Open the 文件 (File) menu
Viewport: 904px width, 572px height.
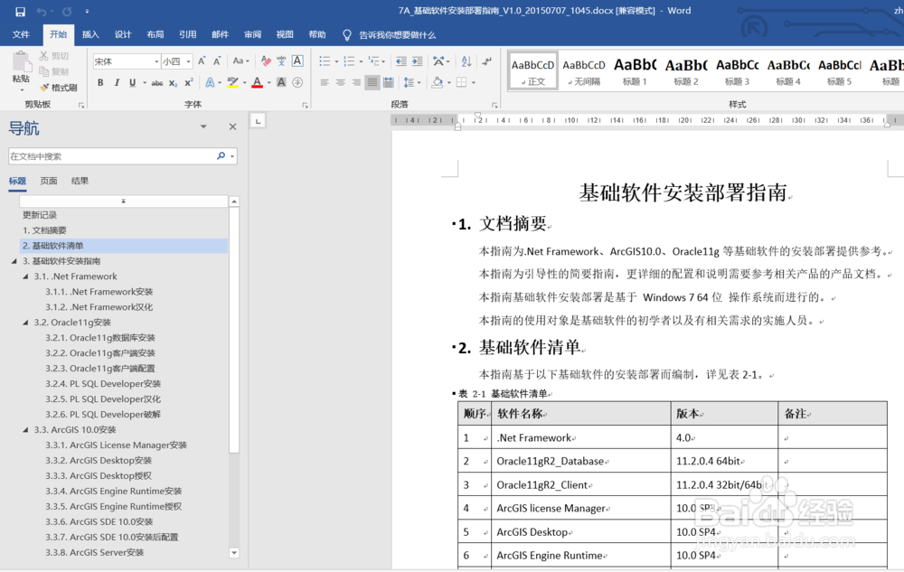[x=21, y=34]
